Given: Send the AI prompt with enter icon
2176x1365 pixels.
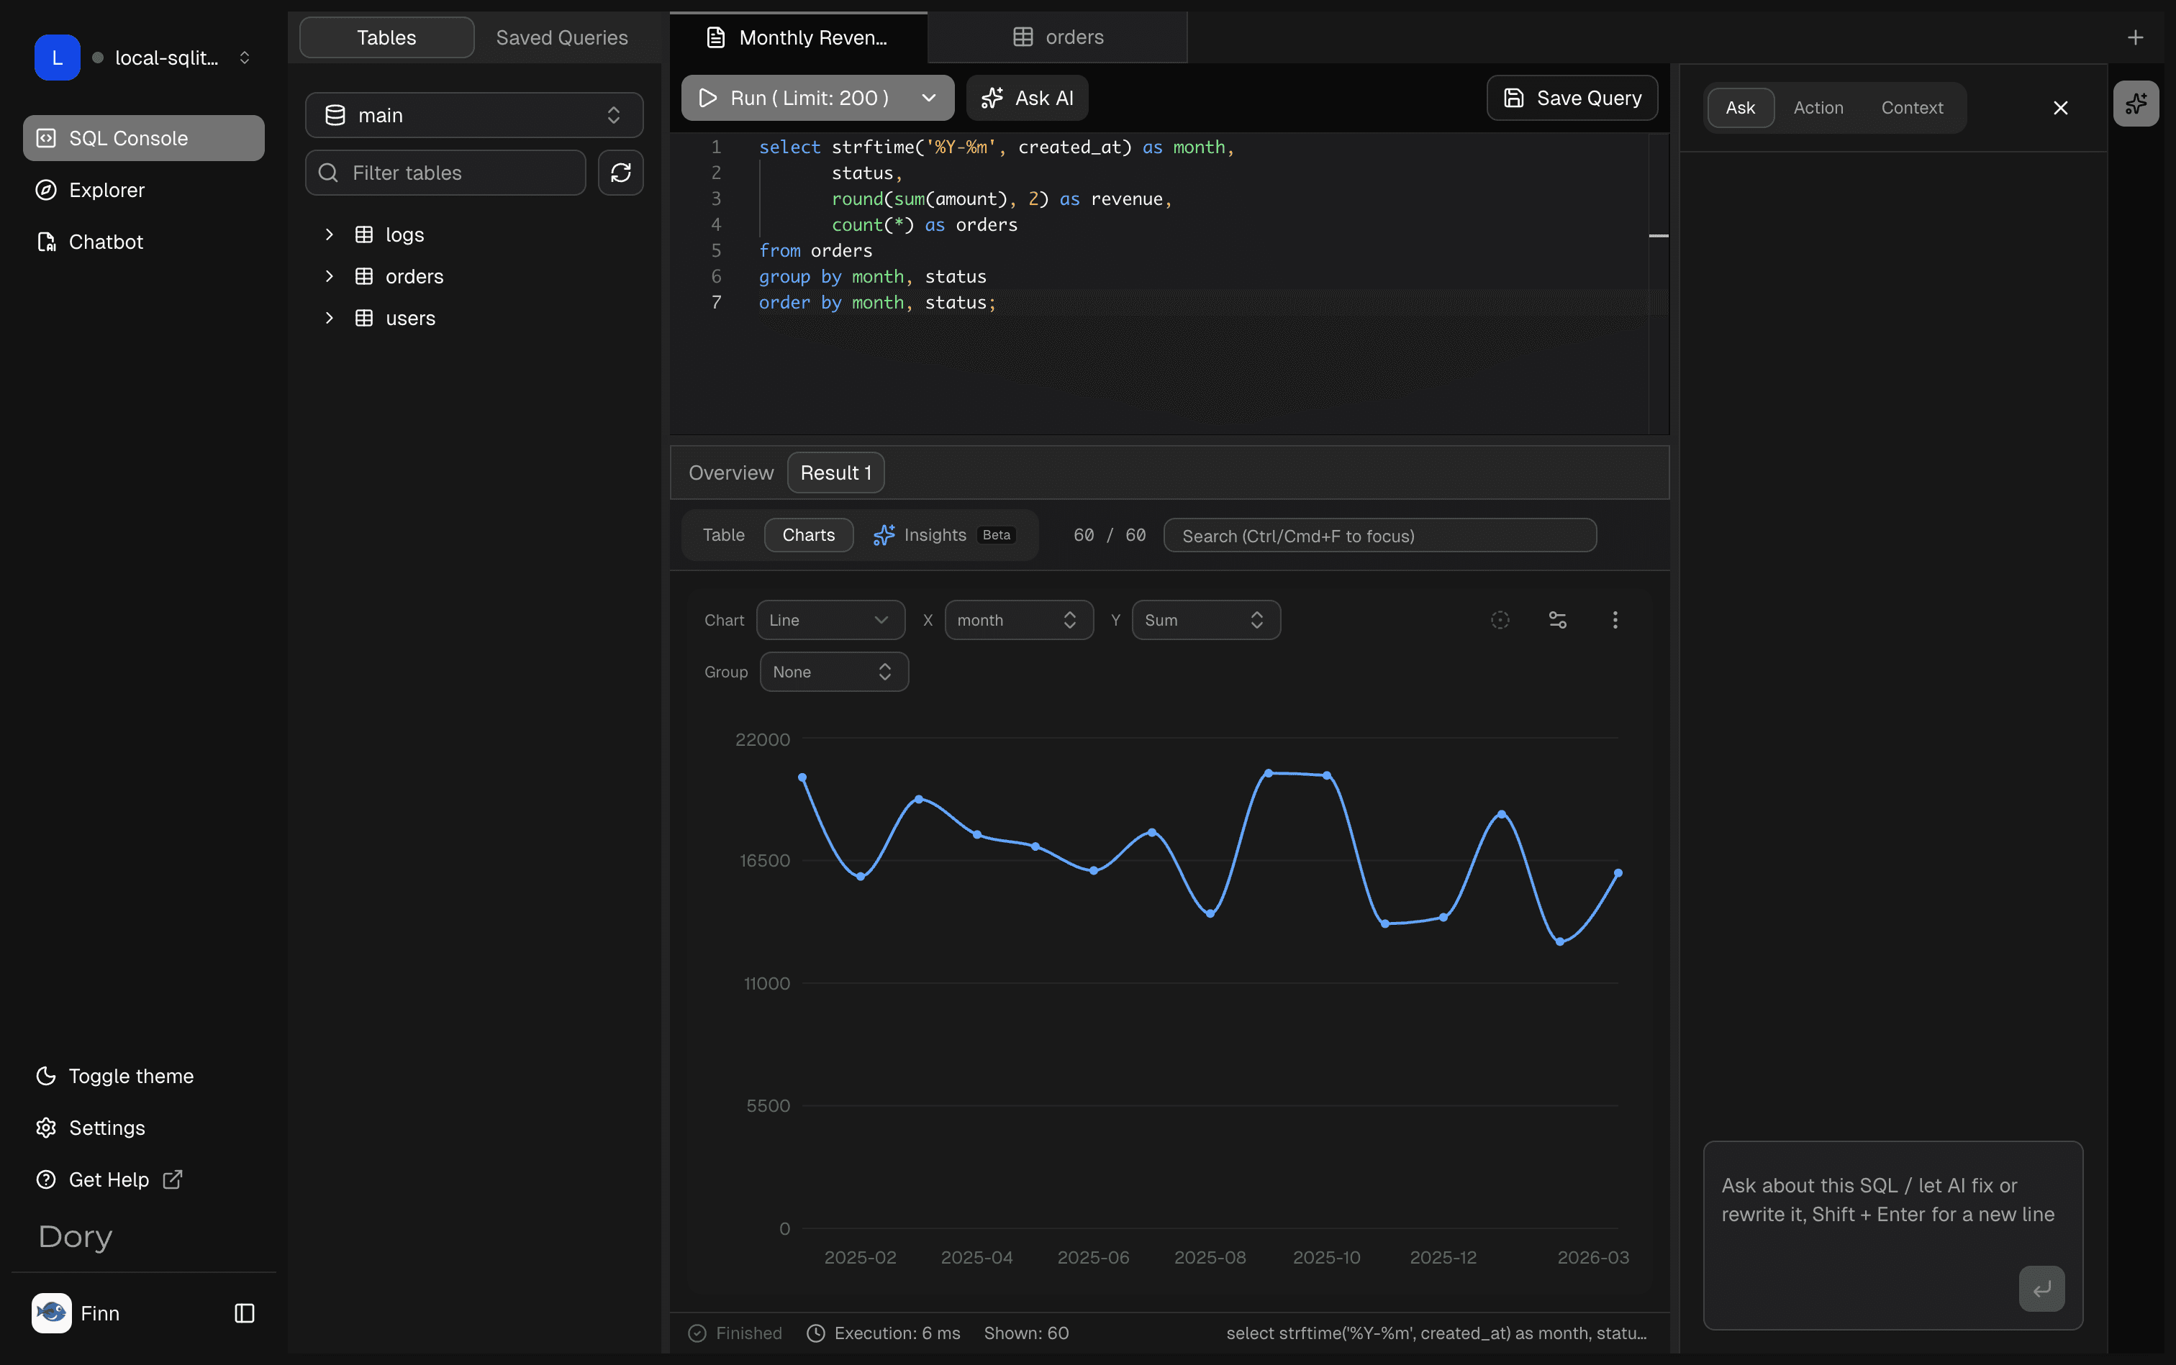Looking at the screenshot, I should tap(2041, 1289).
